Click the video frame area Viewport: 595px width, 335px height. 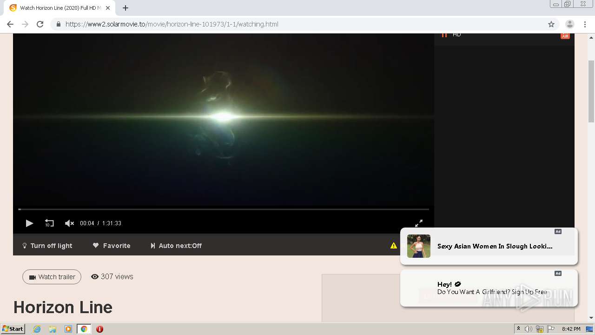pos(224,120)
